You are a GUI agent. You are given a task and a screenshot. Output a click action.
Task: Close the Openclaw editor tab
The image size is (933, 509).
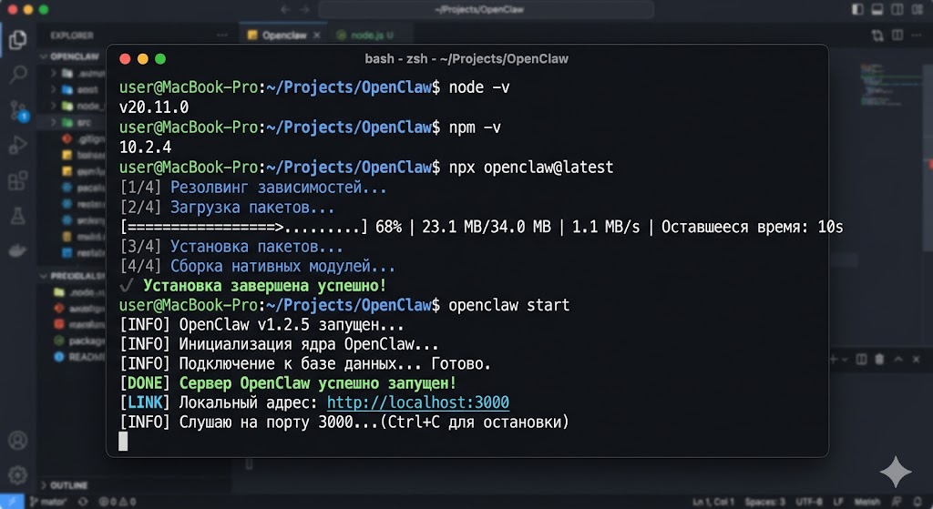coord(316,36)
